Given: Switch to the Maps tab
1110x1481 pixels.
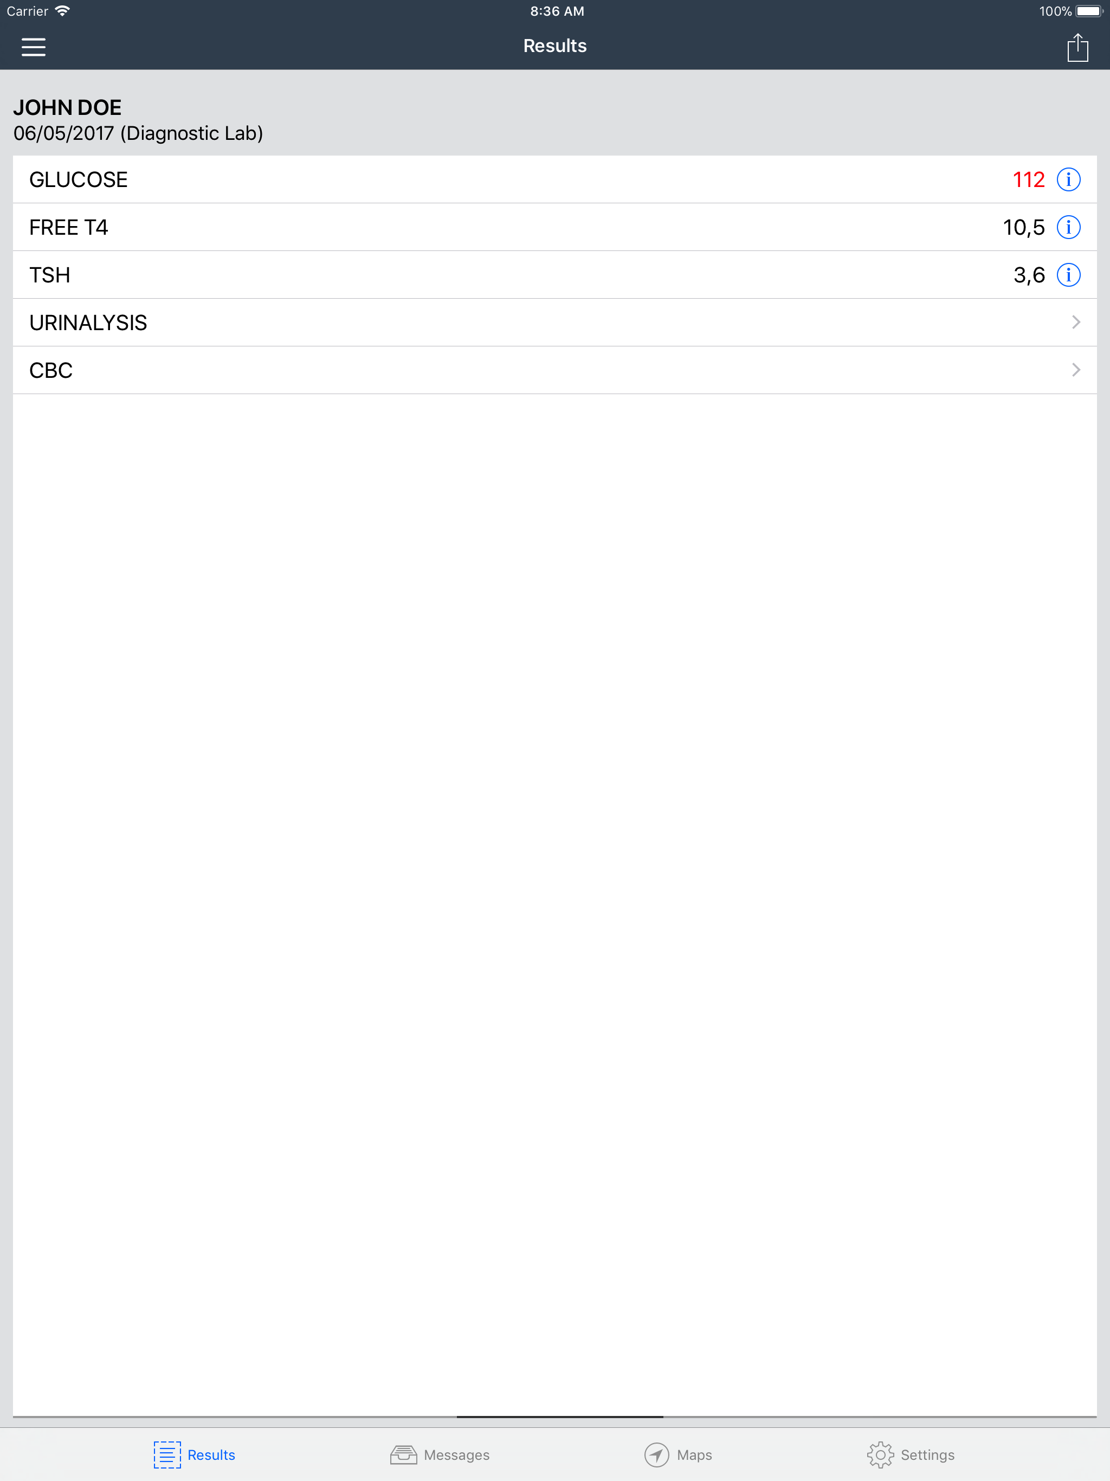Looking at the screenshot, I should 677,1454.
